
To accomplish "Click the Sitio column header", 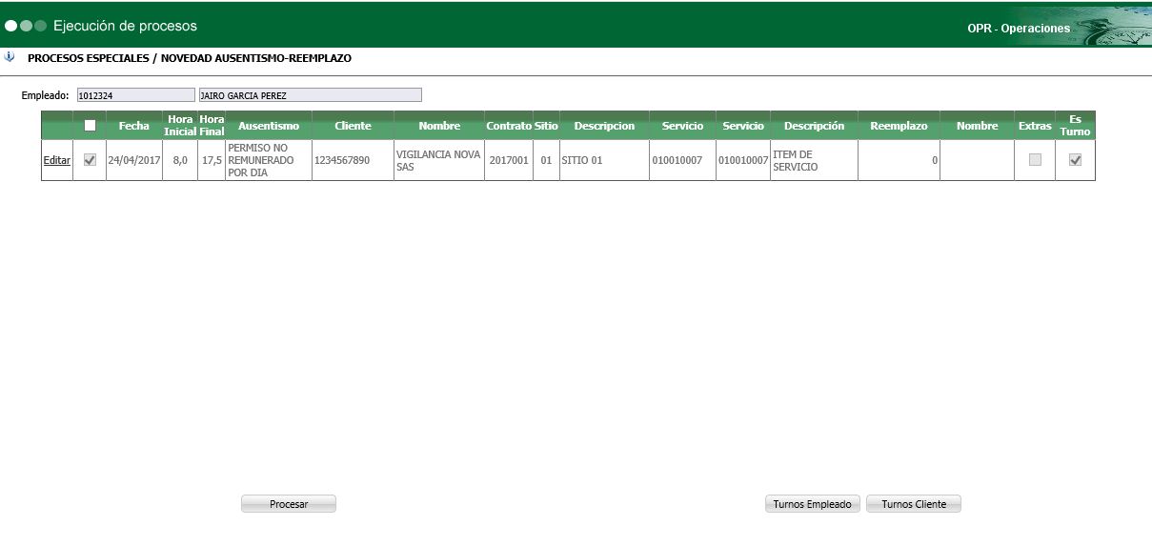I will click(x=546, y=126).
